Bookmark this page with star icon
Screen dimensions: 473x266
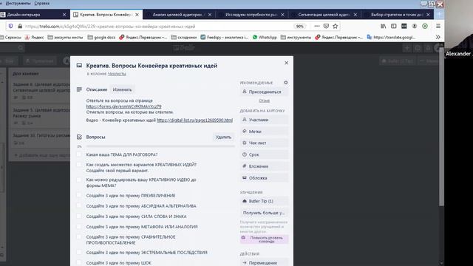coord(335,27)
